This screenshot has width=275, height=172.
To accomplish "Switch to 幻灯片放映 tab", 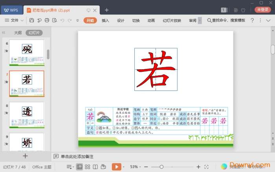I will point(172,20).
